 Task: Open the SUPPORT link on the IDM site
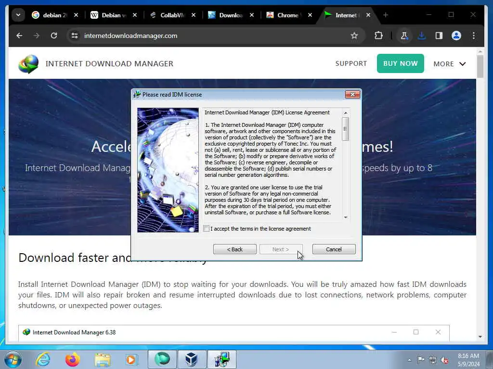coord(351,63)
